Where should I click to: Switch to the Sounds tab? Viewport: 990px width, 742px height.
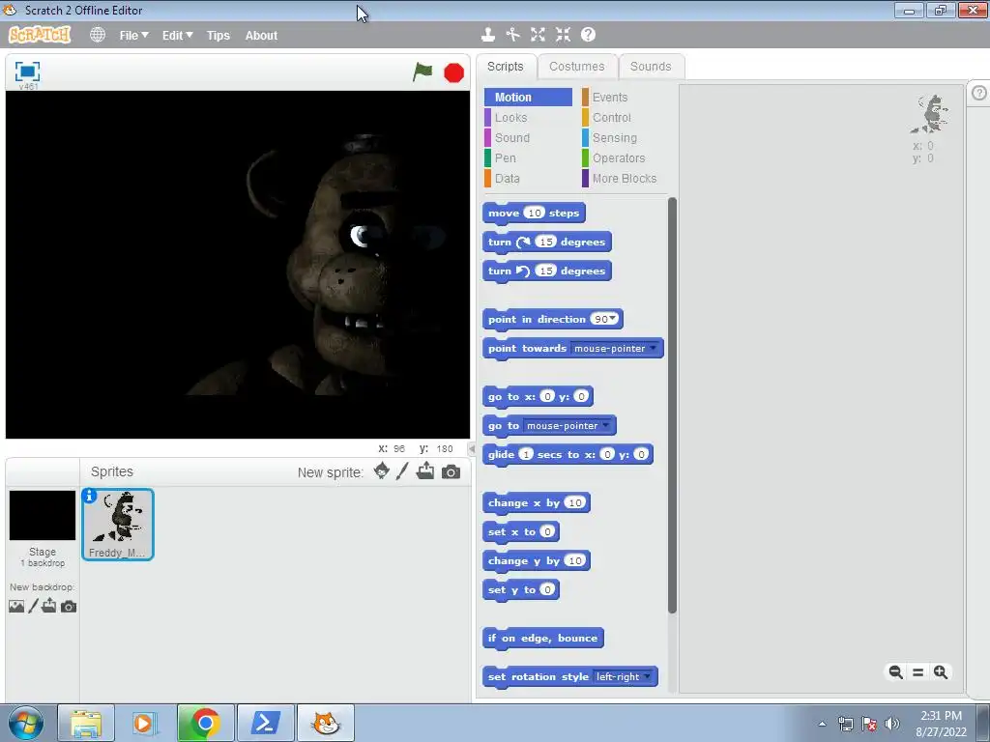[651, 67]
